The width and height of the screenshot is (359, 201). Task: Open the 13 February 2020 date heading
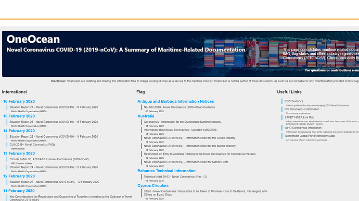[x=19, y=154]
